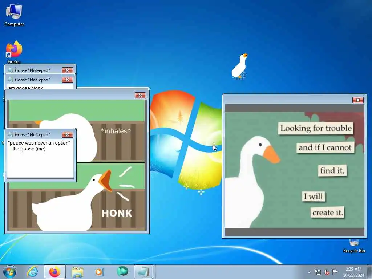Click the title of the backmost Goose Not-epad

click(32, 70)
